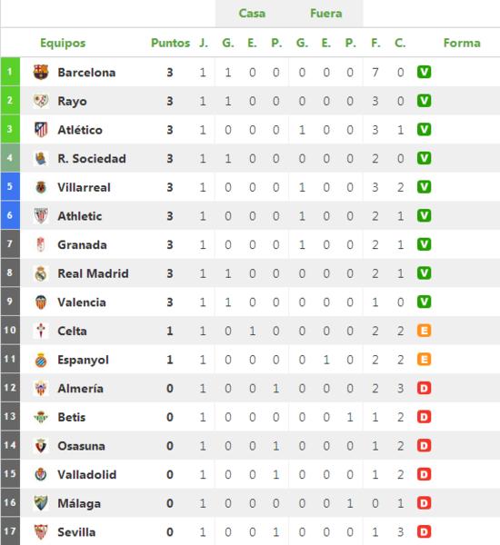This screenshot has width=500, height=545.
Task: Open the Málaga team link
Action: [79, 503]
